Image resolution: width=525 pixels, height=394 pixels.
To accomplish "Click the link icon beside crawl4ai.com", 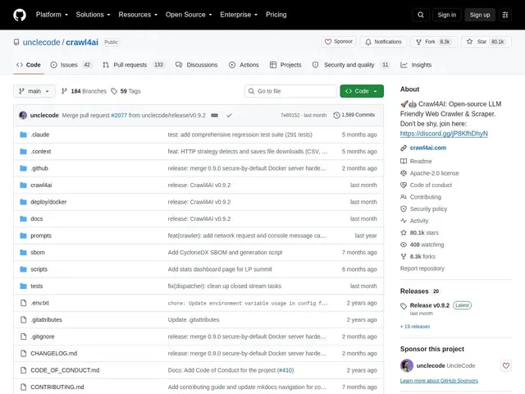I will pos(404,148).
